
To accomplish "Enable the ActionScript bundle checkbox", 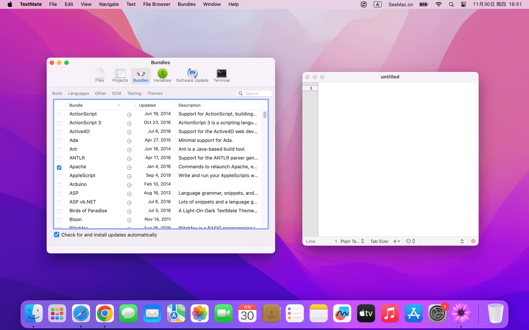I will coord(59,115).
